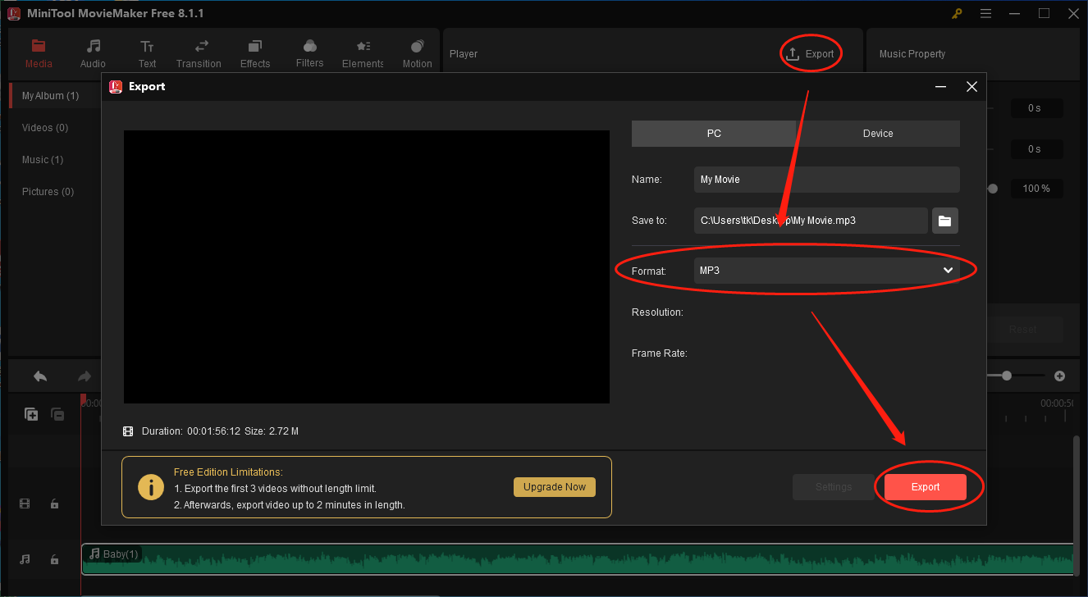This screenshot has height=597, width=1088.
Task: Click the Duration 00:01:56:12 text
Action: coord(191,431)
